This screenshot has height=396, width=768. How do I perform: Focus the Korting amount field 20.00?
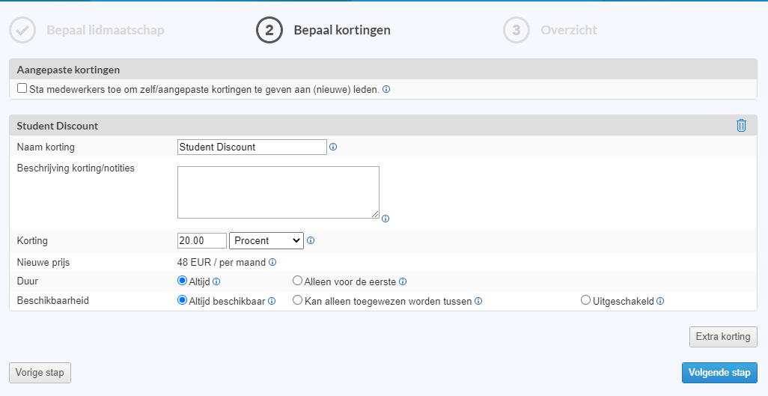tap(202, 240)
